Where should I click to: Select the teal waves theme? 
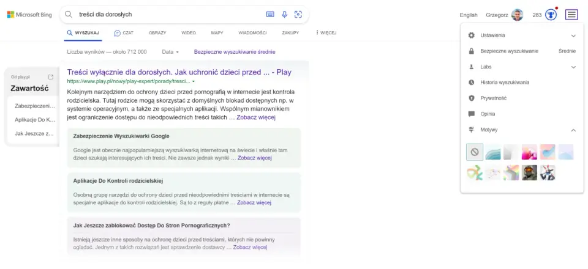(492, 152)
